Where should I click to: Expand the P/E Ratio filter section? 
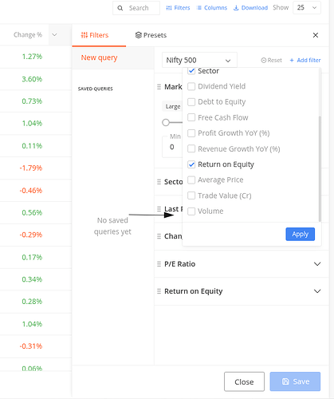(x=317, y=264)
